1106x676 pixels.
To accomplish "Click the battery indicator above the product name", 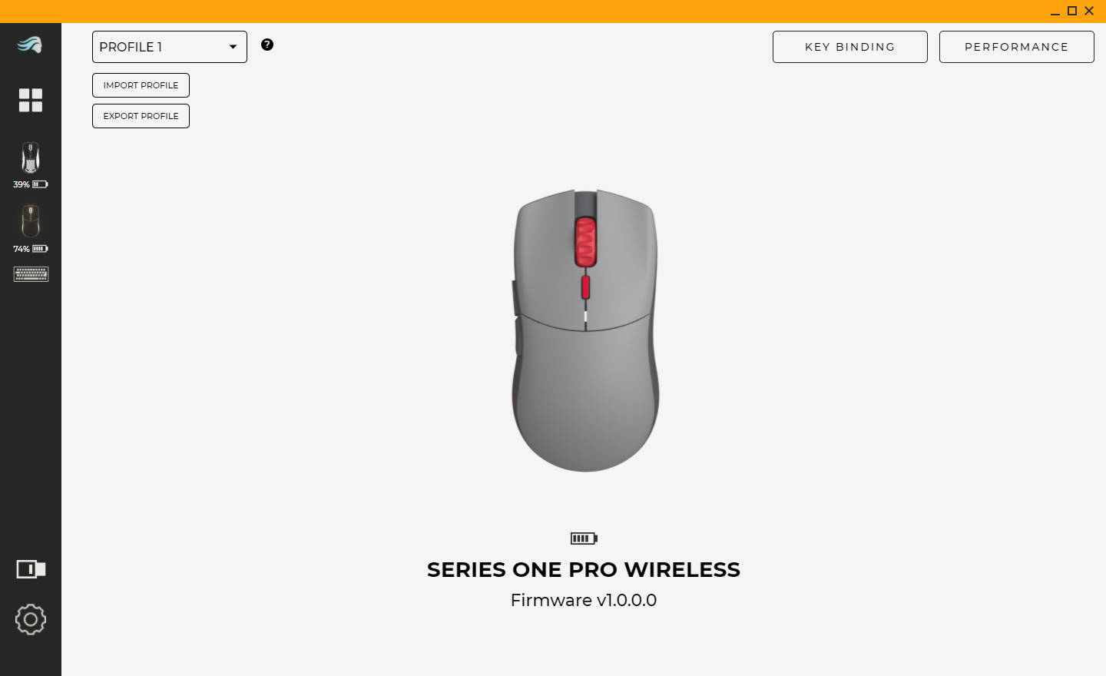I will [583, 538].
